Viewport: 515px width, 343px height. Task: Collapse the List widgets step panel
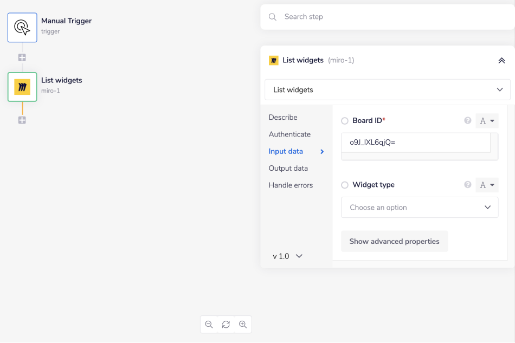tap(501, 61)
